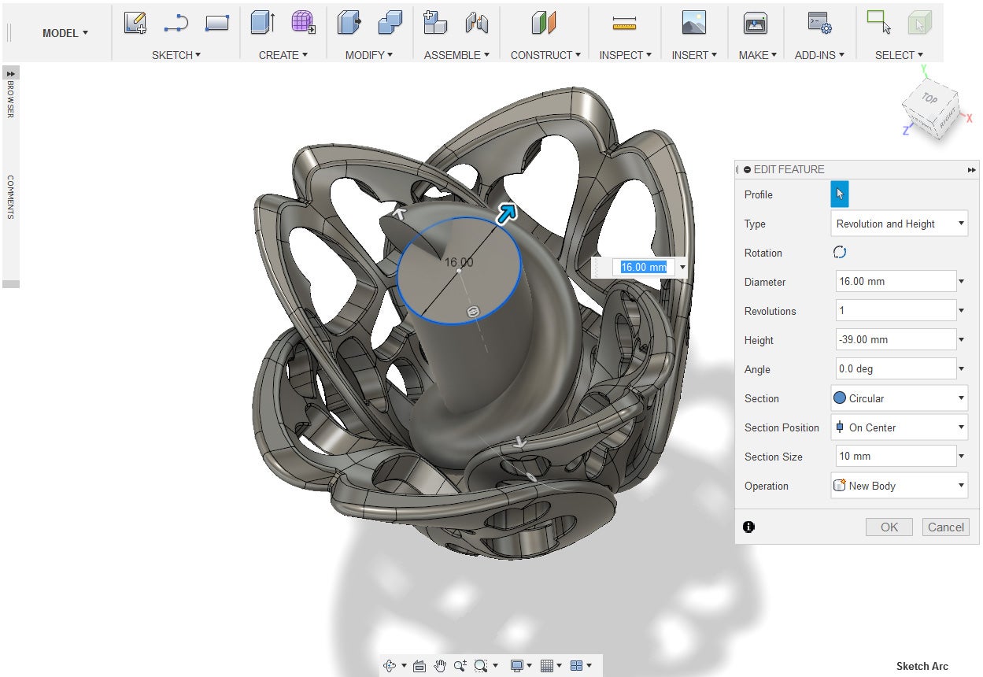Click the Cancel button
This screenshot has width=983, height=677.
coord(945,527)
